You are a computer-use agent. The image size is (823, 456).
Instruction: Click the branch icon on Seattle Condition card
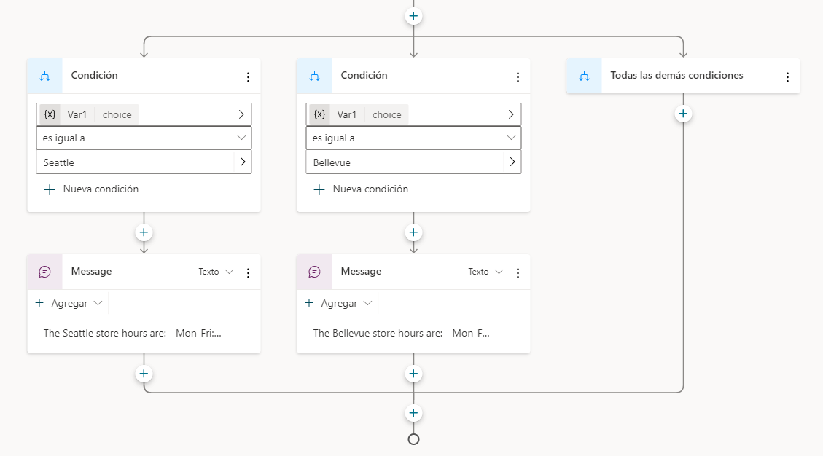click(x=45, y=76)
